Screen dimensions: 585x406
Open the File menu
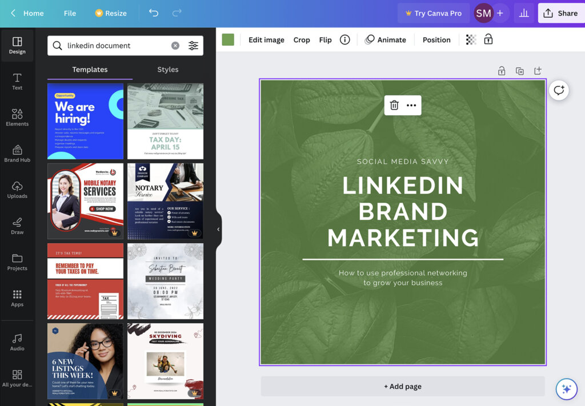click(70, 13)
